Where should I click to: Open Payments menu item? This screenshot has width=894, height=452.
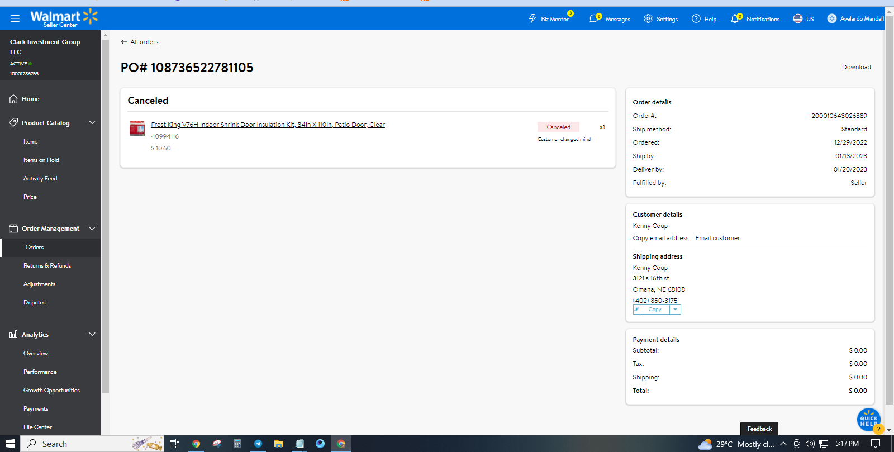click(x=36, y=409)
